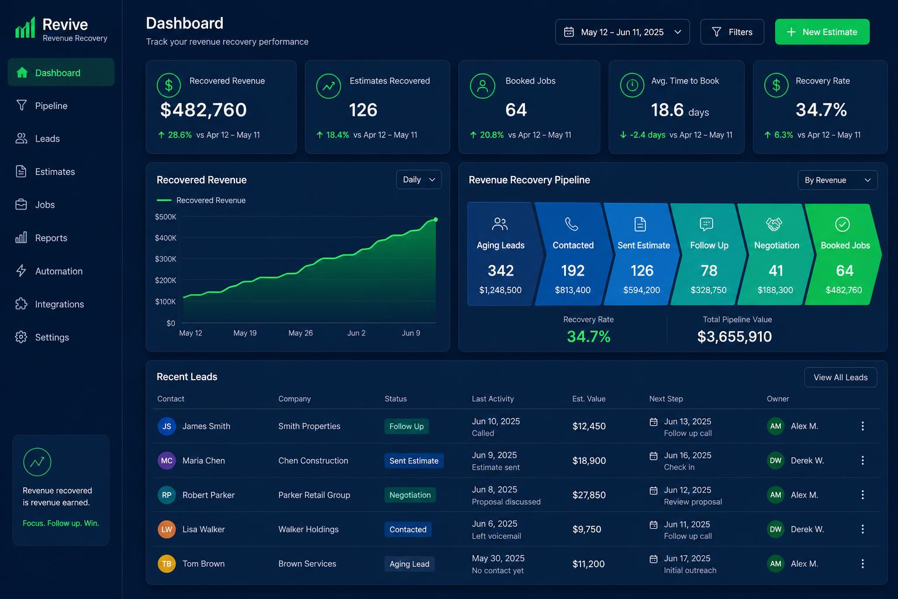The image size is (898, 599).
Task: Click the Est. Value column header
Action: 589,399
